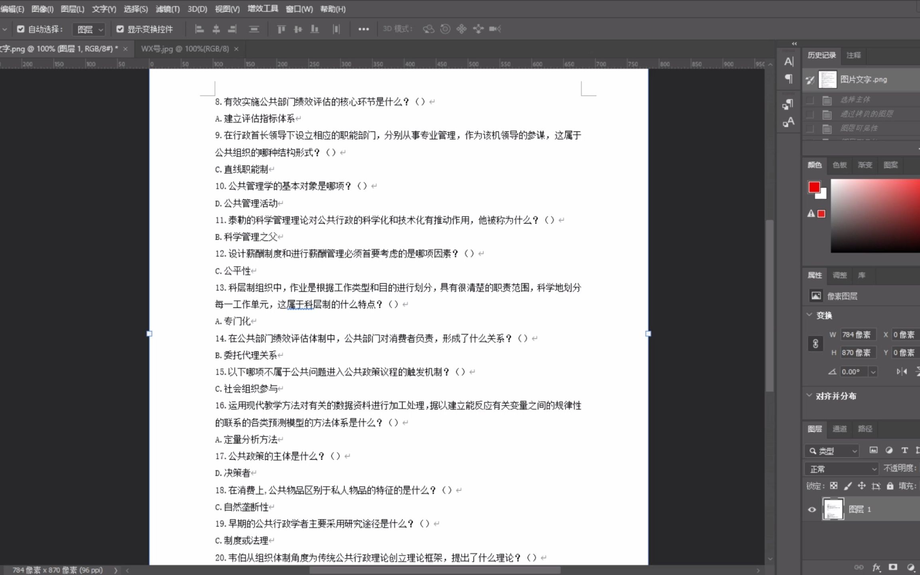Open the 滤镜(T) menu
Image resolution: width=920 pixels, height=575 pixels.
coord(168,9)
